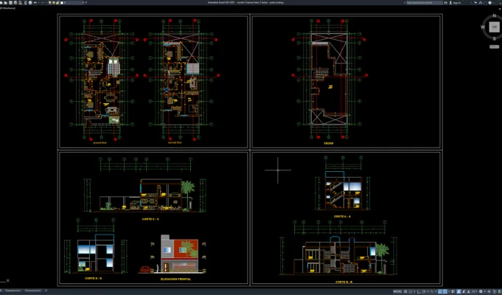502x295 pixels.
Task: Open the Help question mark icon
Action: (x=489, y=2)
